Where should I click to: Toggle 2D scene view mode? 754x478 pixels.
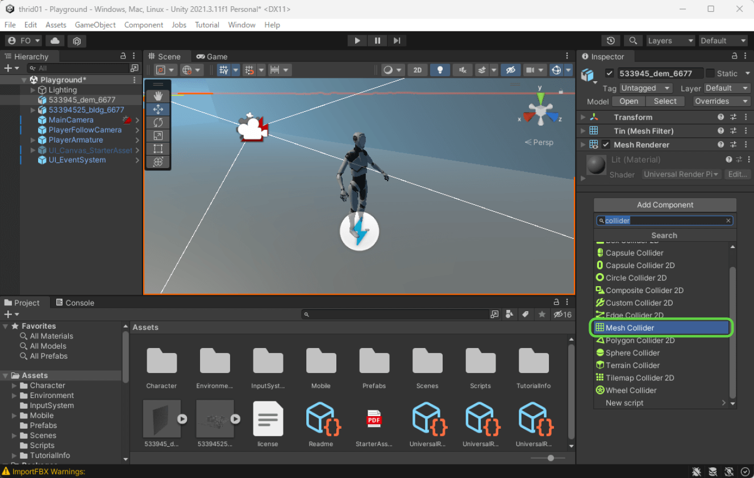click(x=418, y=70)
